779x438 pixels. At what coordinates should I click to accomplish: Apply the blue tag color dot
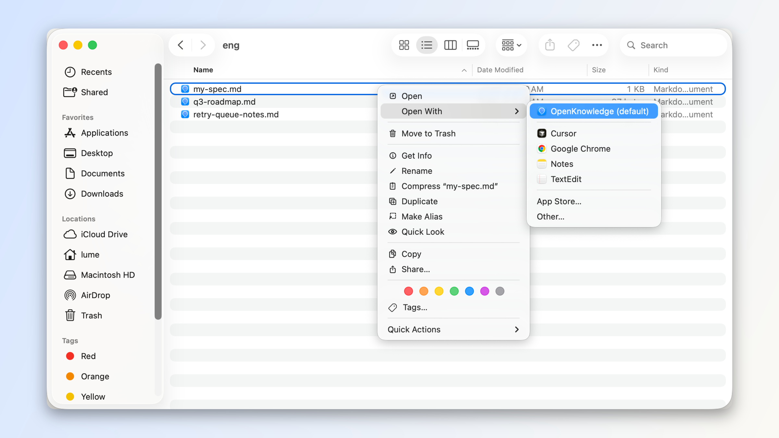tap(469, 291)
